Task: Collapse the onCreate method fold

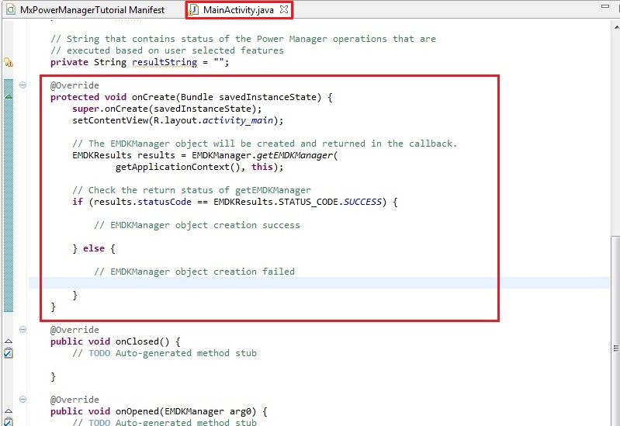Action: tap(23, 85)
